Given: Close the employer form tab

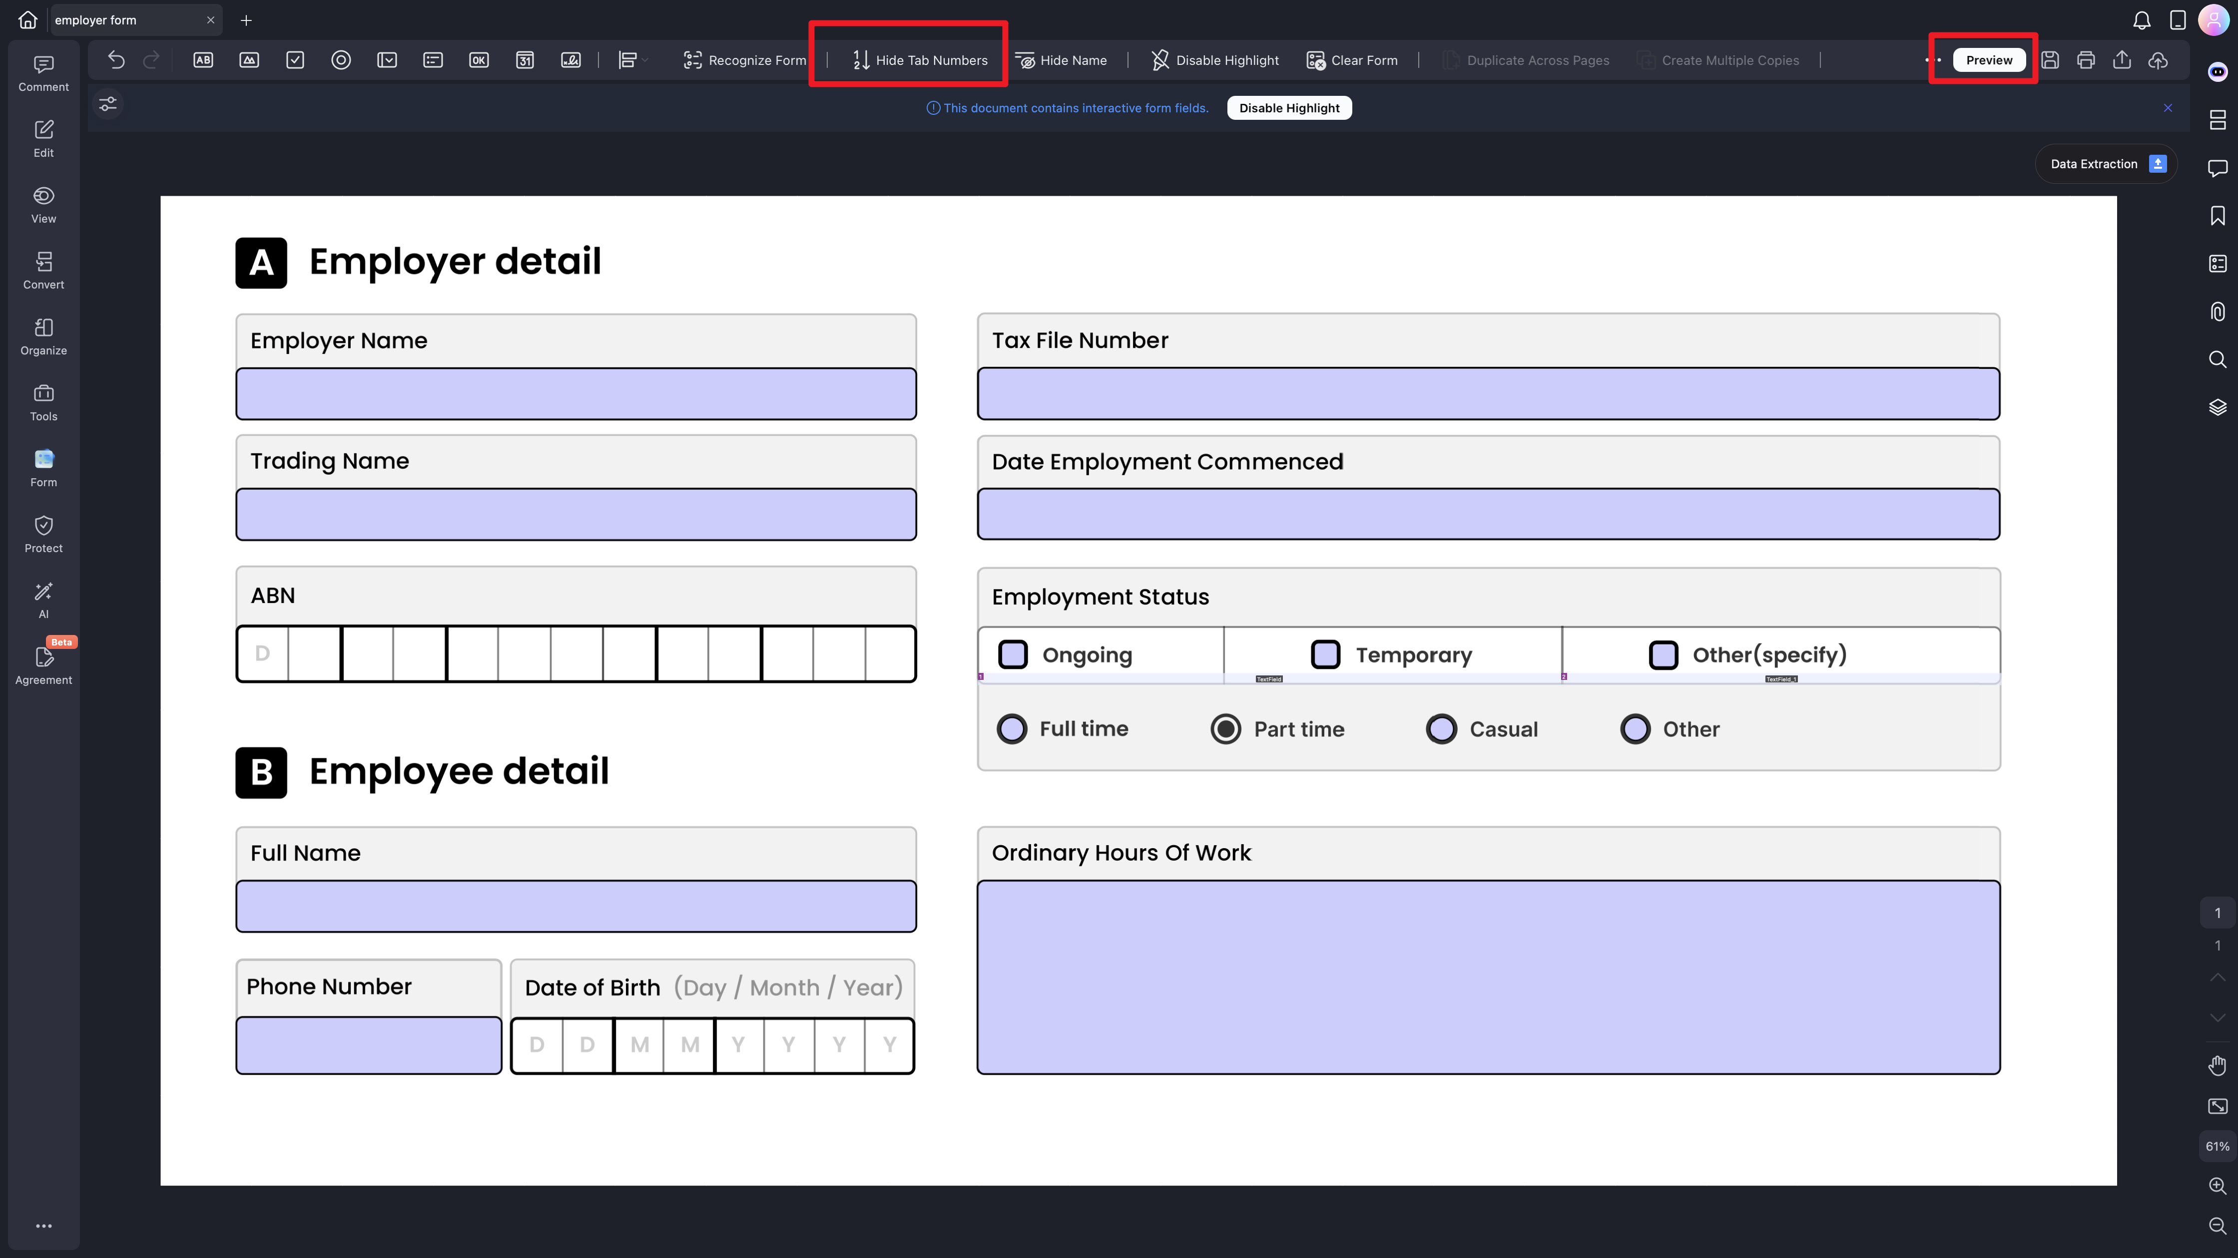Looking at the screenshot, I should [210, 20].
